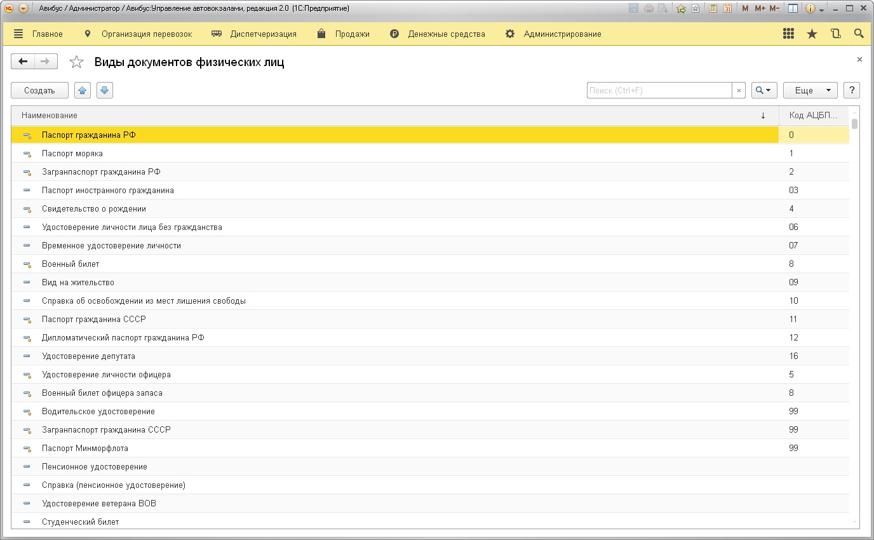Expand the Еще dropdown button

[810, 91]
